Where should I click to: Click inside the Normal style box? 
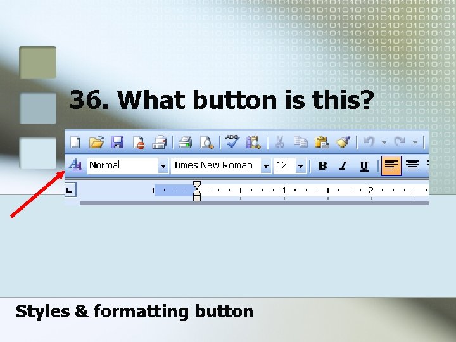click(123, 166)
